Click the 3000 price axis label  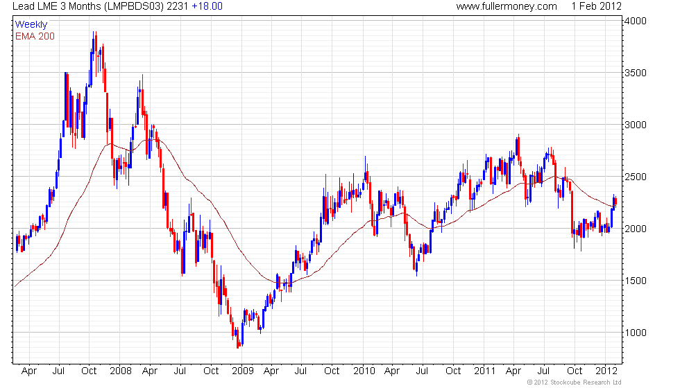pos(636,125)
